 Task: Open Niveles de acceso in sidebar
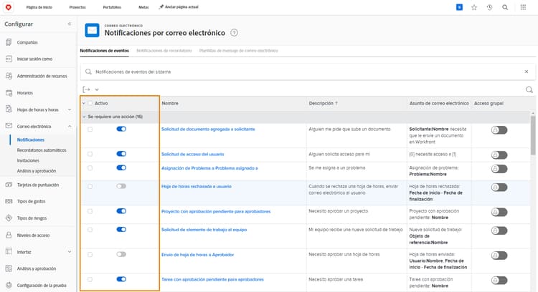pos(33,235)
